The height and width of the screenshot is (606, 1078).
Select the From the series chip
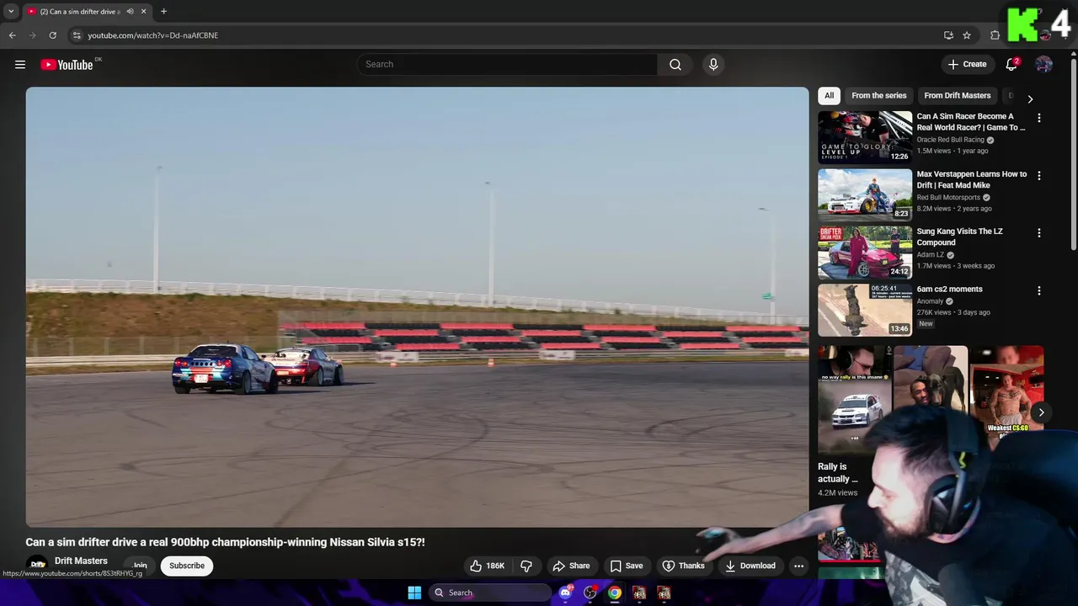(878, 96)
